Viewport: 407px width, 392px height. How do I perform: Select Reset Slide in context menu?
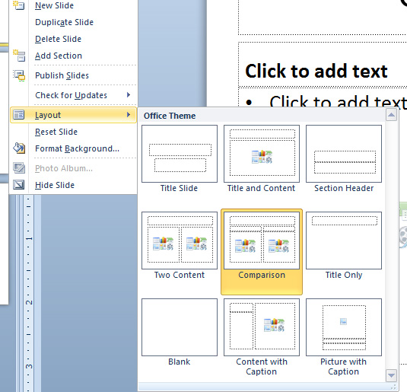click(x=56, y=132)
